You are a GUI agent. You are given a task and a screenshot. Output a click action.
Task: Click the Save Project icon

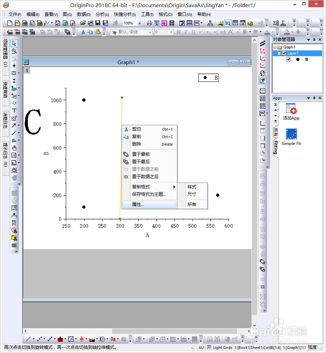point(98,23)
